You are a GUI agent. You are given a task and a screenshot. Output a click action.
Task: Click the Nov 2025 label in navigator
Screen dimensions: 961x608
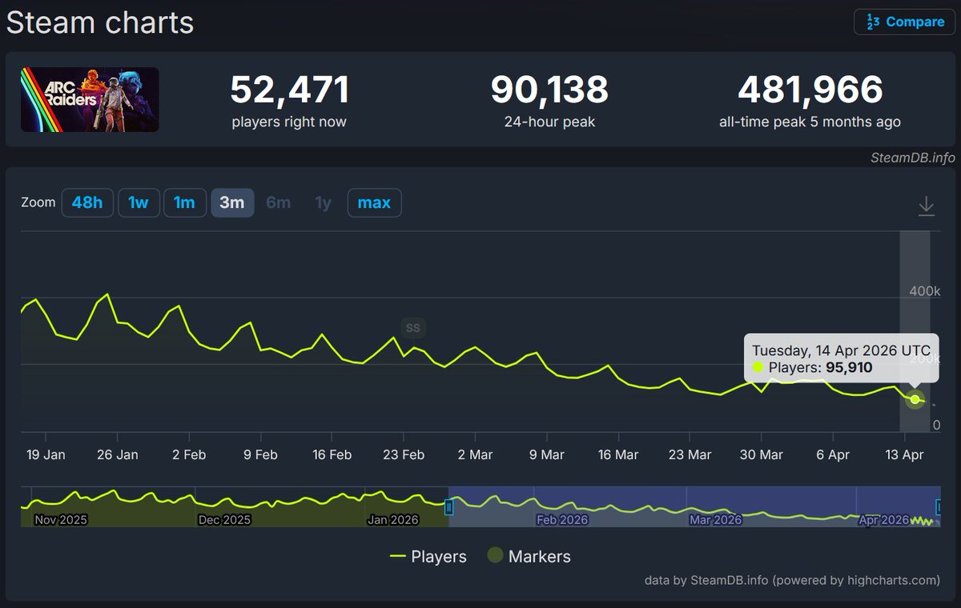pyautogui.click(x=60, y=520)
